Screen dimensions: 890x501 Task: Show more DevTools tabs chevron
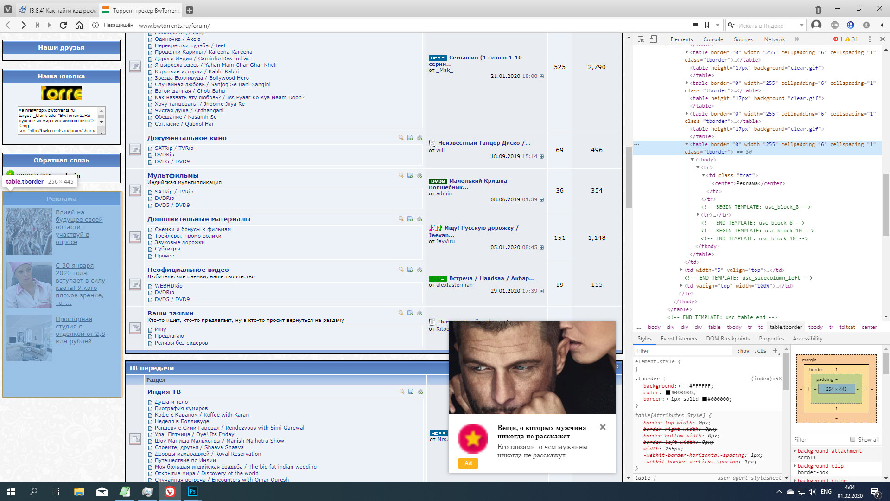797,39
